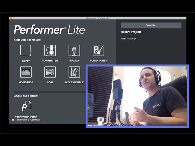
Task: Open the settings gear icon
Action: (13, 120)
